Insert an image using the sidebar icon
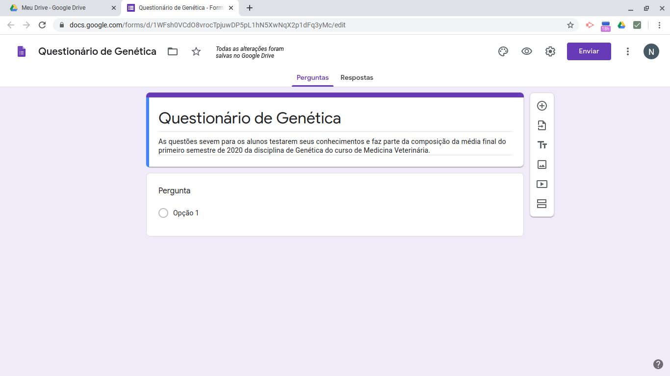Screen dimensions: 670x376 point(542,164)
